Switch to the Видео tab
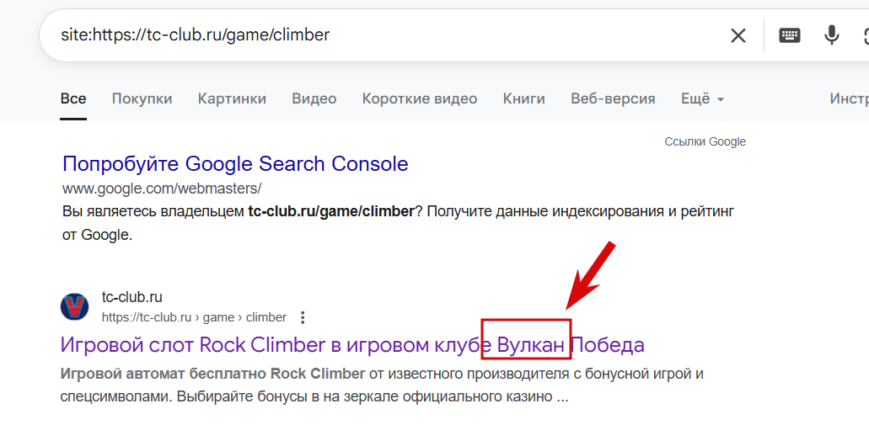869x441 pixels. (314, 98)
